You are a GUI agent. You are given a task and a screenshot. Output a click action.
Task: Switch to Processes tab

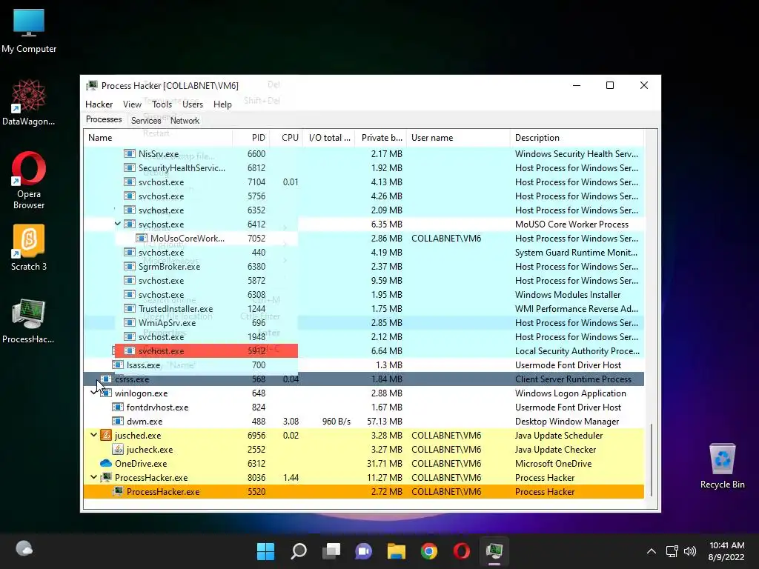click(x=104, y=119)
